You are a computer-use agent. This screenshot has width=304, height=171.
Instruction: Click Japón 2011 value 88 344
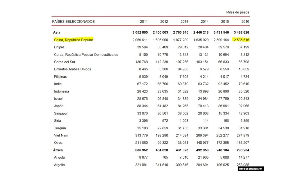click(x=142, y=106)
